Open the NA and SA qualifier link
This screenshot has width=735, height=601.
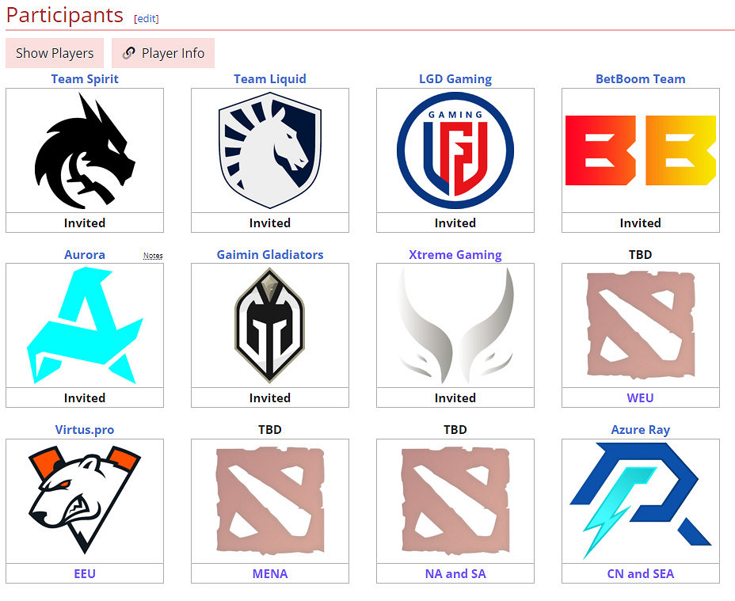point(455,574)
